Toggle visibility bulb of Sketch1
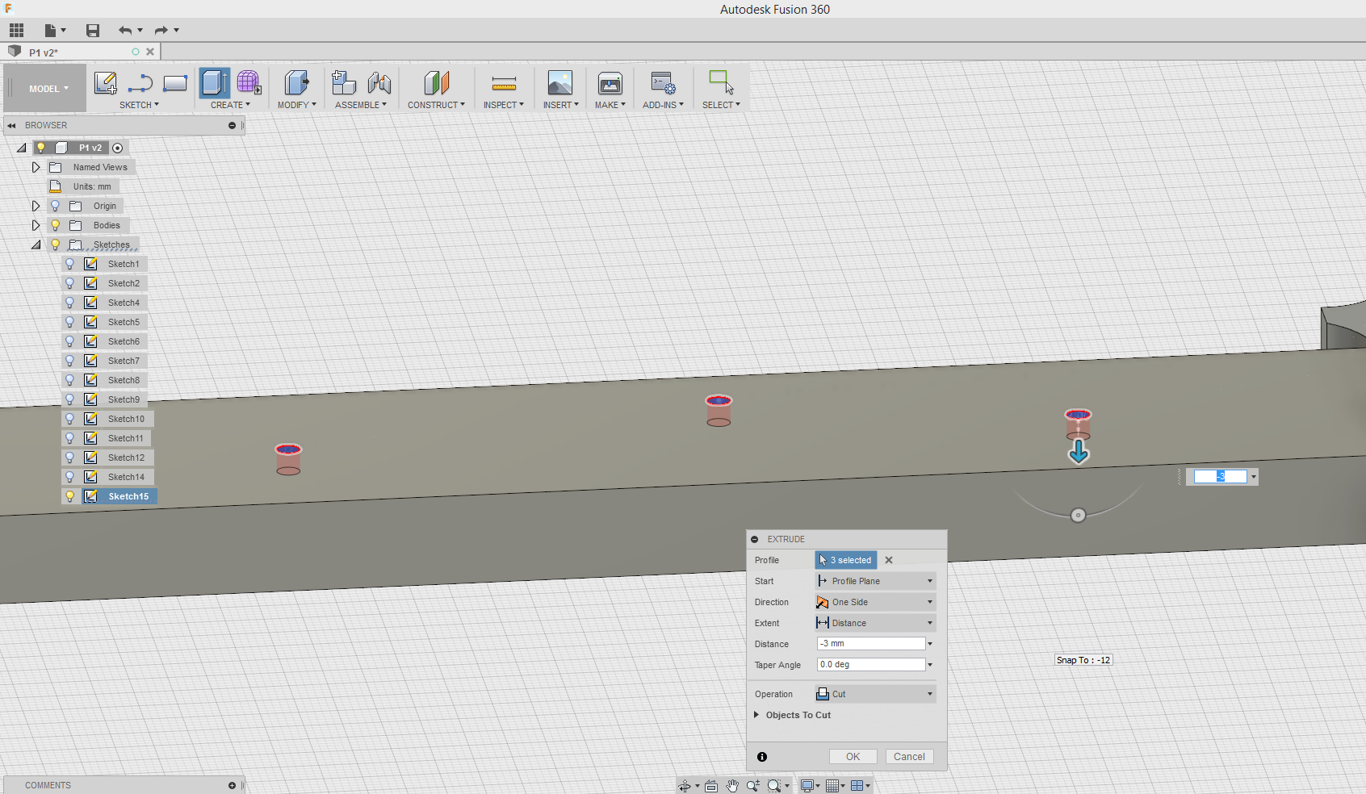The height and width of the screenshot is (794, 1366). pyautogui.click(x=70, y=264)
